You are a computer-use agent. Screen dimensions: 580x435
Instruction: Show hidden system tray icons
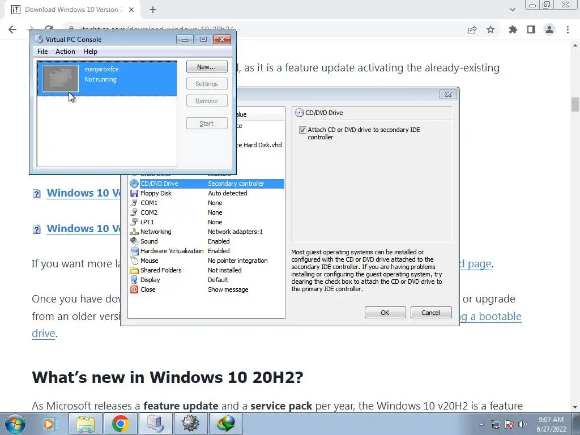[481, 424]
